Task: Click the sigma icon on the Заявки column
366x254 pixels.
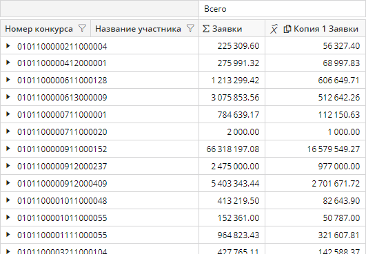Action: (x=205, y=29)
